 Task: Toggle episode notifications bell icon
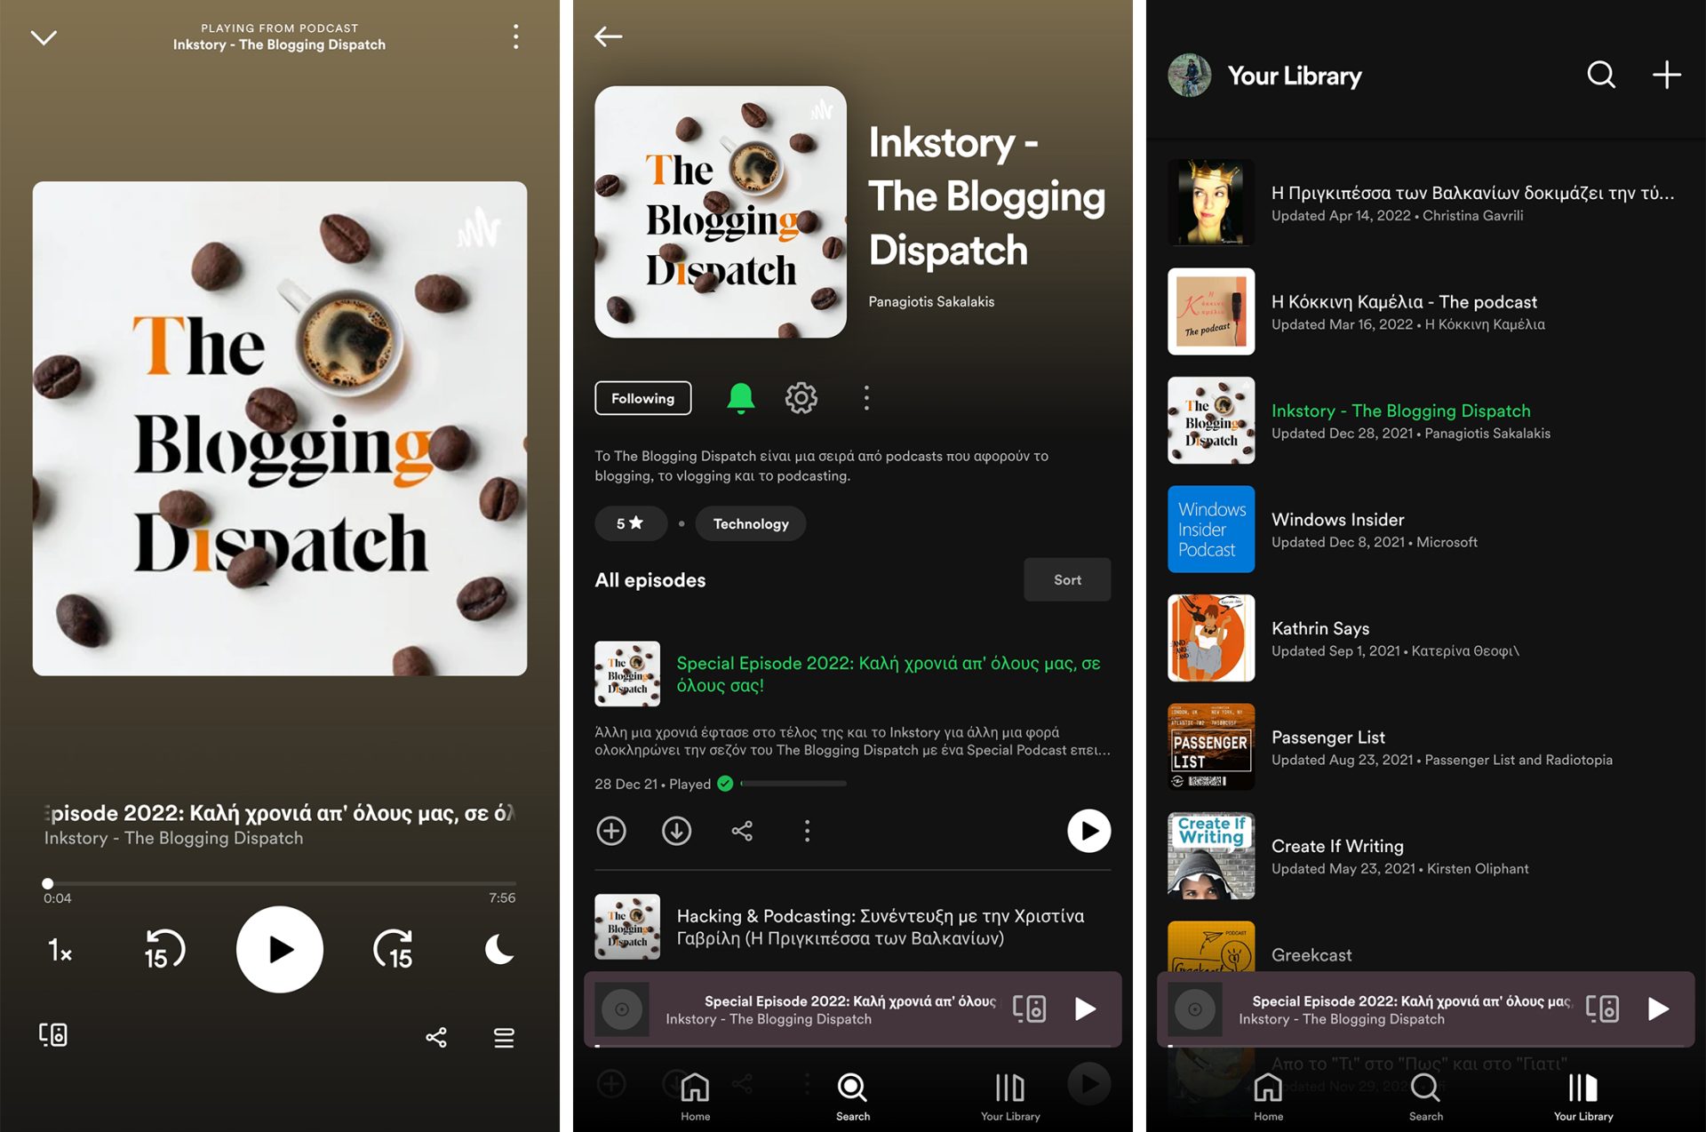click(x=741, y=399)
